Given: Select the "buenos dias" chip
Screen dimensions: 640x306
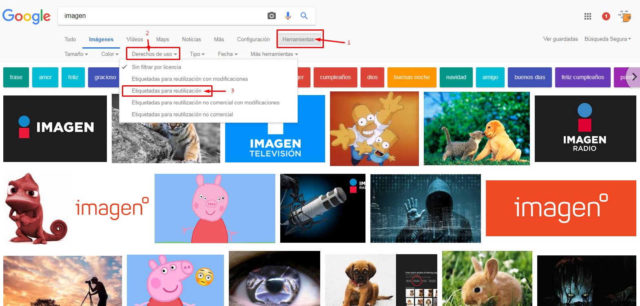Looking at the screenshot, I should point(530,77).
